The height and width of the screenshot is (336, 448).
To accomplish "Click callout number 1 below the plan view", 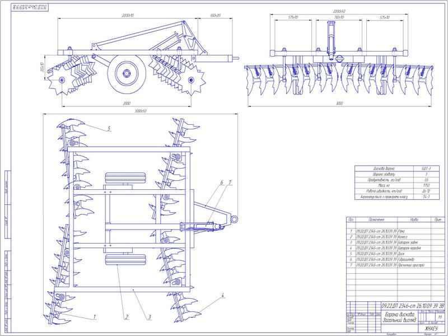I will click(x=95, y=316).
